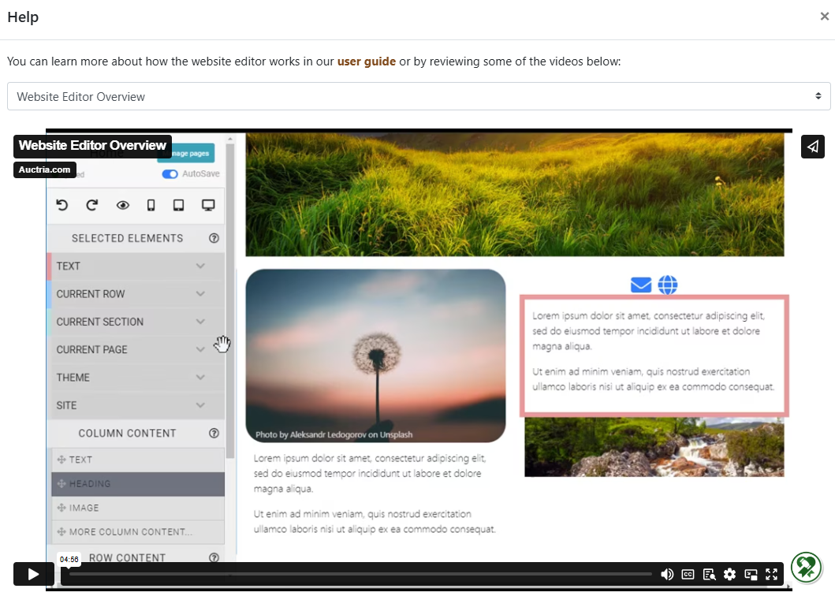The width and height of the screenshot is (835, 596).
Task: Switch video to fullscreen
Action: pyautogui.click(x=771, y=574)
